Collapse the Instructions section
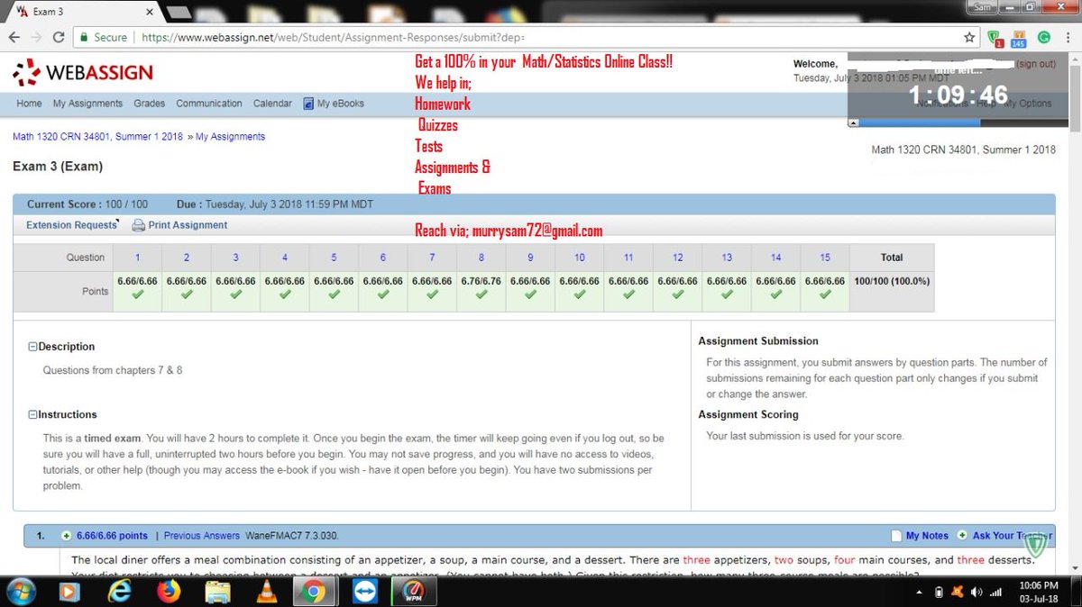 32,415
